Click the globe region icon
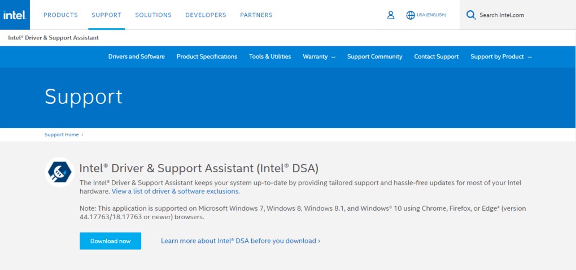The image size is (576, 270). point(411,15)
